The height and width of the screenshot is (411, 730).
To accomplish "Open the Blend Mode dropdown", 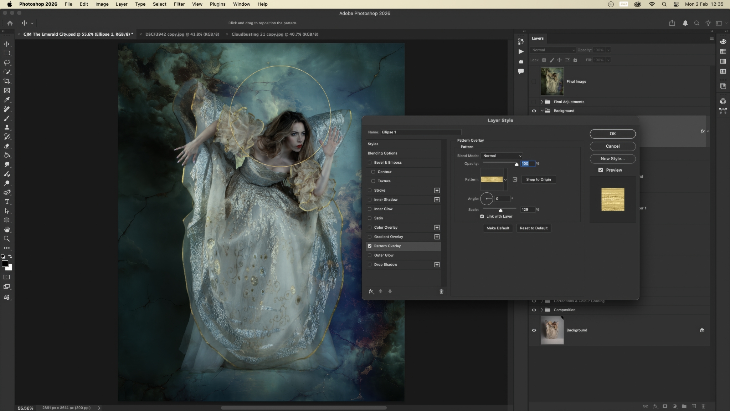I will coord(502,156).
